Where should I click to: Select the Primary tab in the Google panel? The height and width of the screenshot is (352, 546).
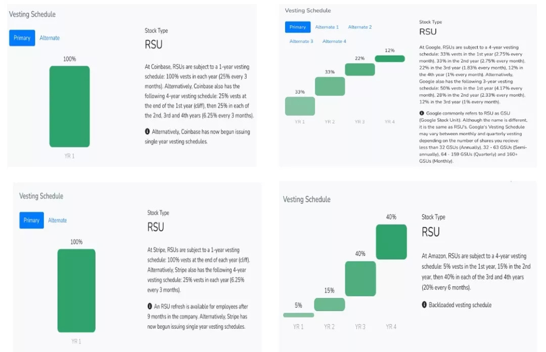point(297,27)
